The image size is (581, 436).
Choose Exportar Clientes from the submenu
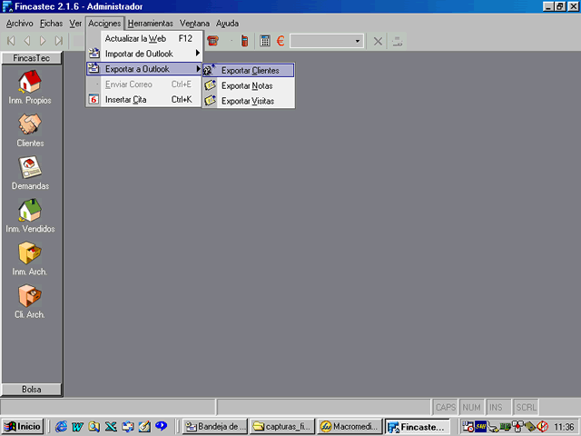tap(250, 70)
